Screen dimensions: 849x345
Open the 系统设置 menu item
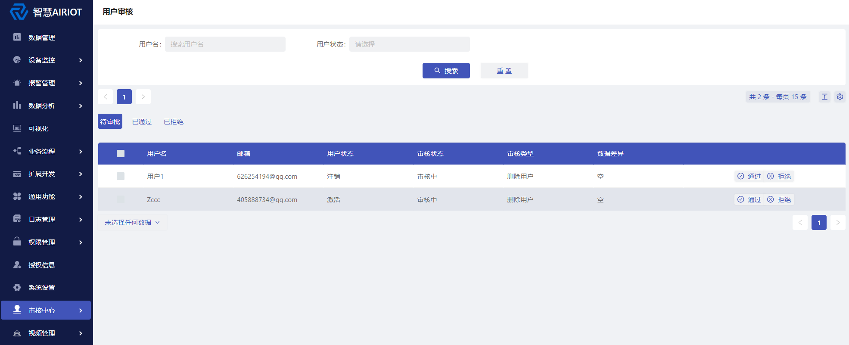click(46, 287)
